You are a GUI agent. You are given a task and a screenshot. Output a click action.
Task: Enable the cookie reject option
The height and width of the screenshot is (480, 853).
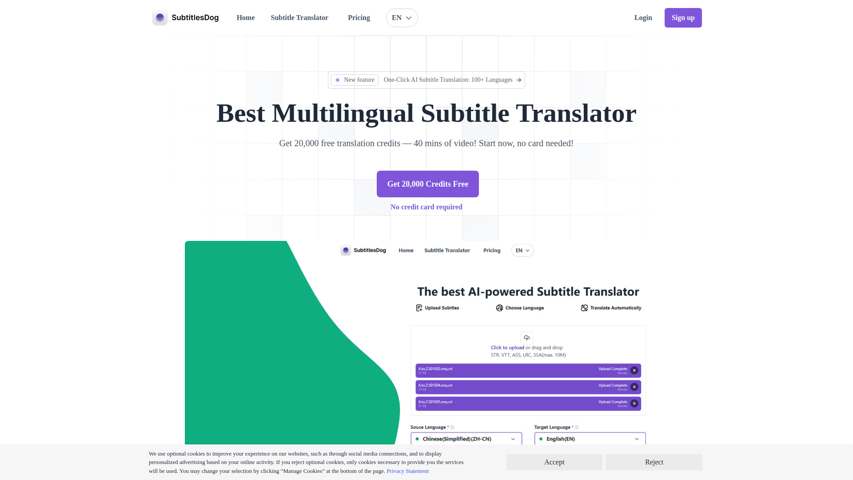pos(654,462)
